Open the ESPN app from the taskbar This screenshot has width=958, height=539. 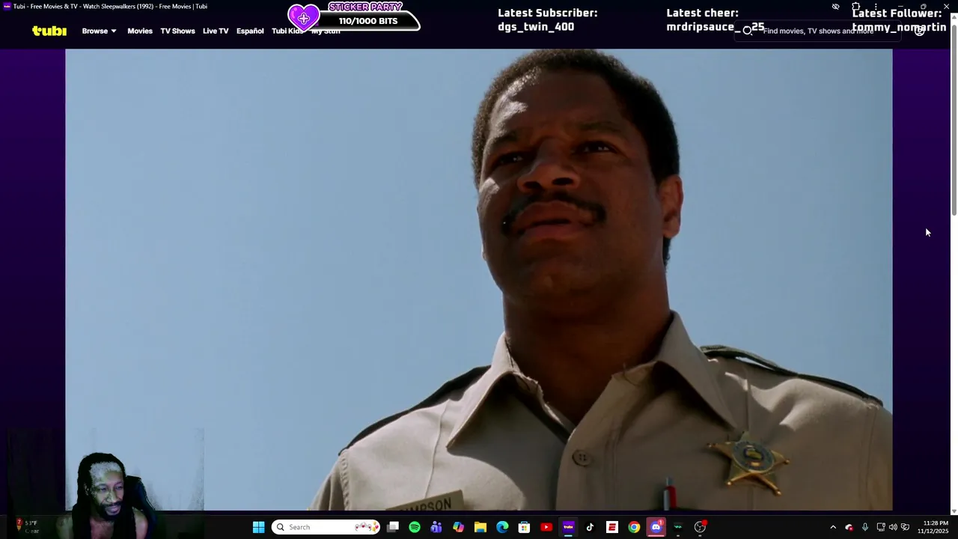click(x=612, y=527)
